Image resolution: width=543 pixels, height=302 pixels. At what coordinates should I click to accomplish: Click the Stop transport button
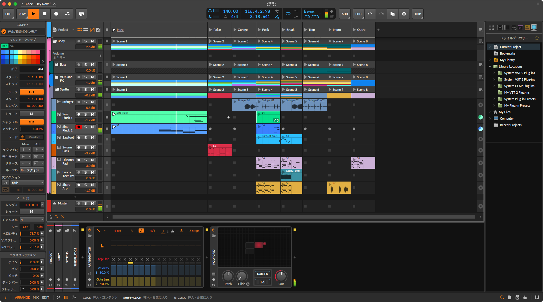coord(45,14)
